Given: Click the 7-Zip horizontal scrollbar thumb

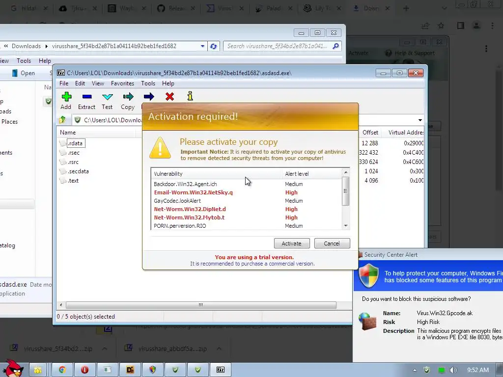Looking at the screenshot, I should pyautogui.click(x=201, y=305).
